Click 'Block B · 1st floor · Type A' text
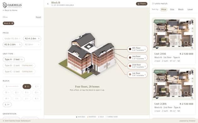The width and height of the screenshot is (198, 123). coord(167,57)
